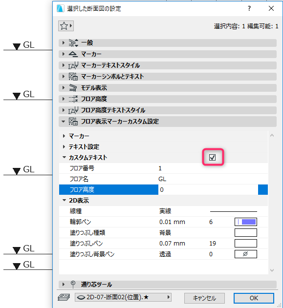The height and width of the screenshot is (308, 283).
Task: Select the フロア番号 row label
Action: pyautogui.click(x=82, y=168)
